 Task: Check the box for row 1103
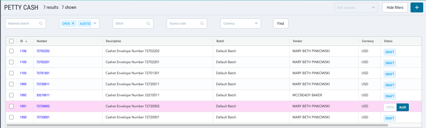click(x=11, y=73)
